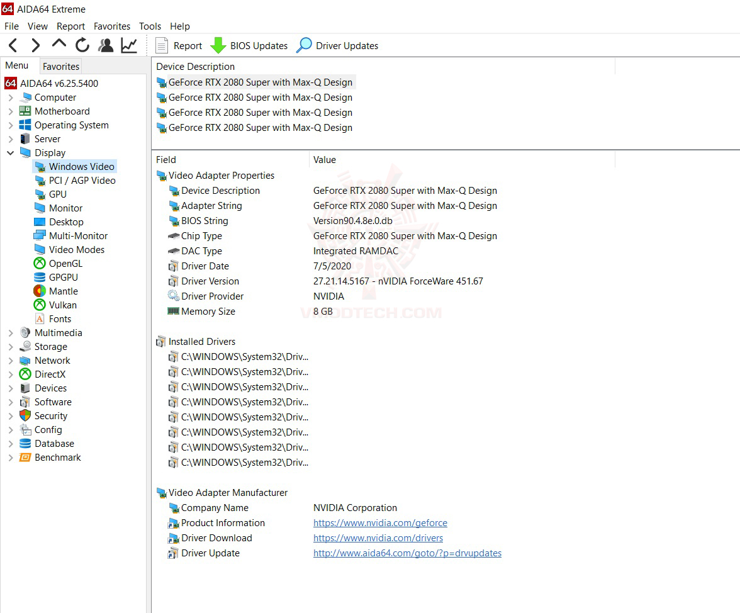The width and height of the screenshot is (740, 613).
Task: Select the Operating System Windows icon
Action: [25, 125]
